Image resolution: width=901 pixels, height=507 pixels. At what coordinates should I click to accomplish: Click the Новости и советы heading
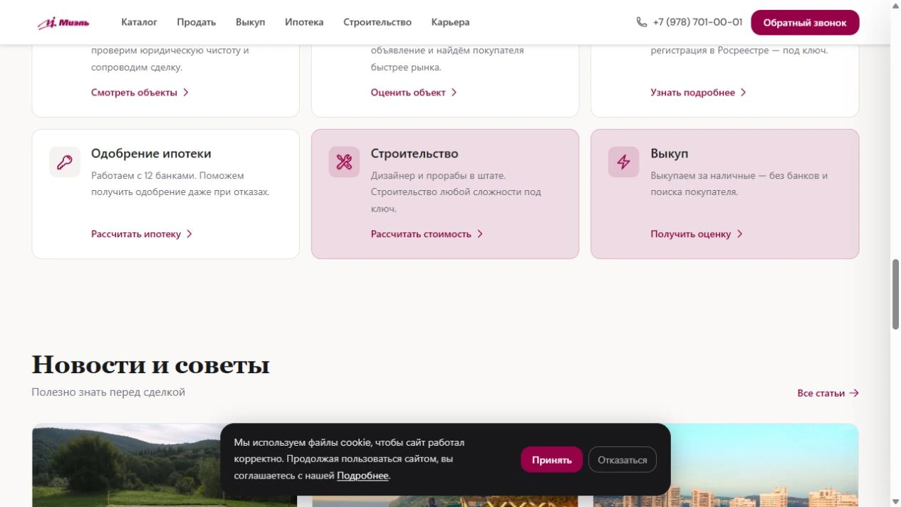coord(151,365)
